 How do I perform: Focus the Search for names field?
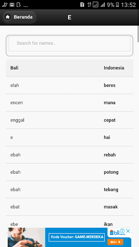click(x=69, y=43)
